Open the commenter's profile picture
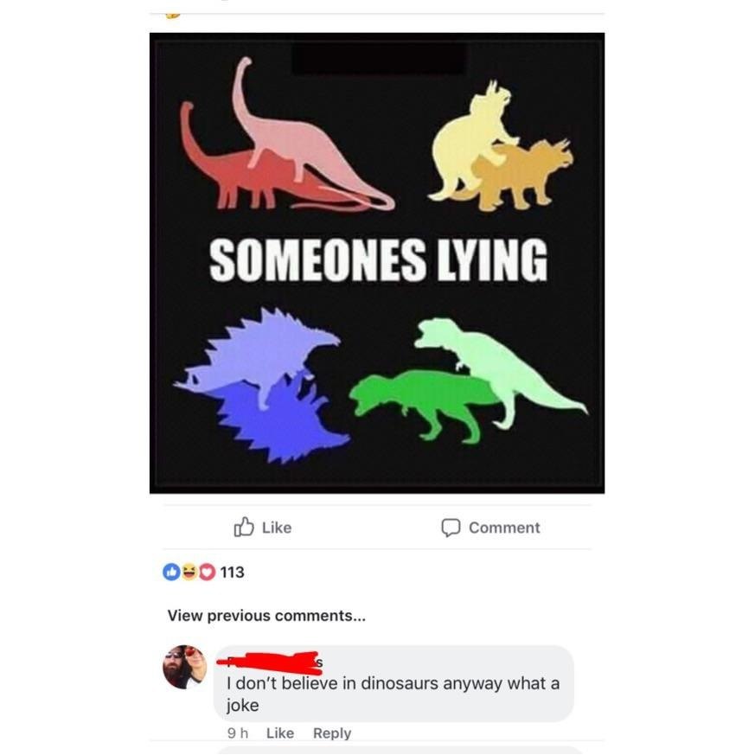Viewport: 755px width, 755px height. pyautogui.click(x=184, y=667)
